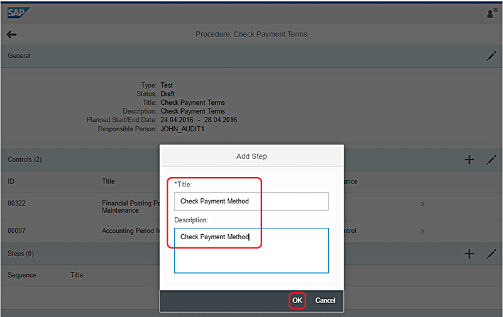Open the user profile menu icon
503x317 pixels.
click(491, 13)
